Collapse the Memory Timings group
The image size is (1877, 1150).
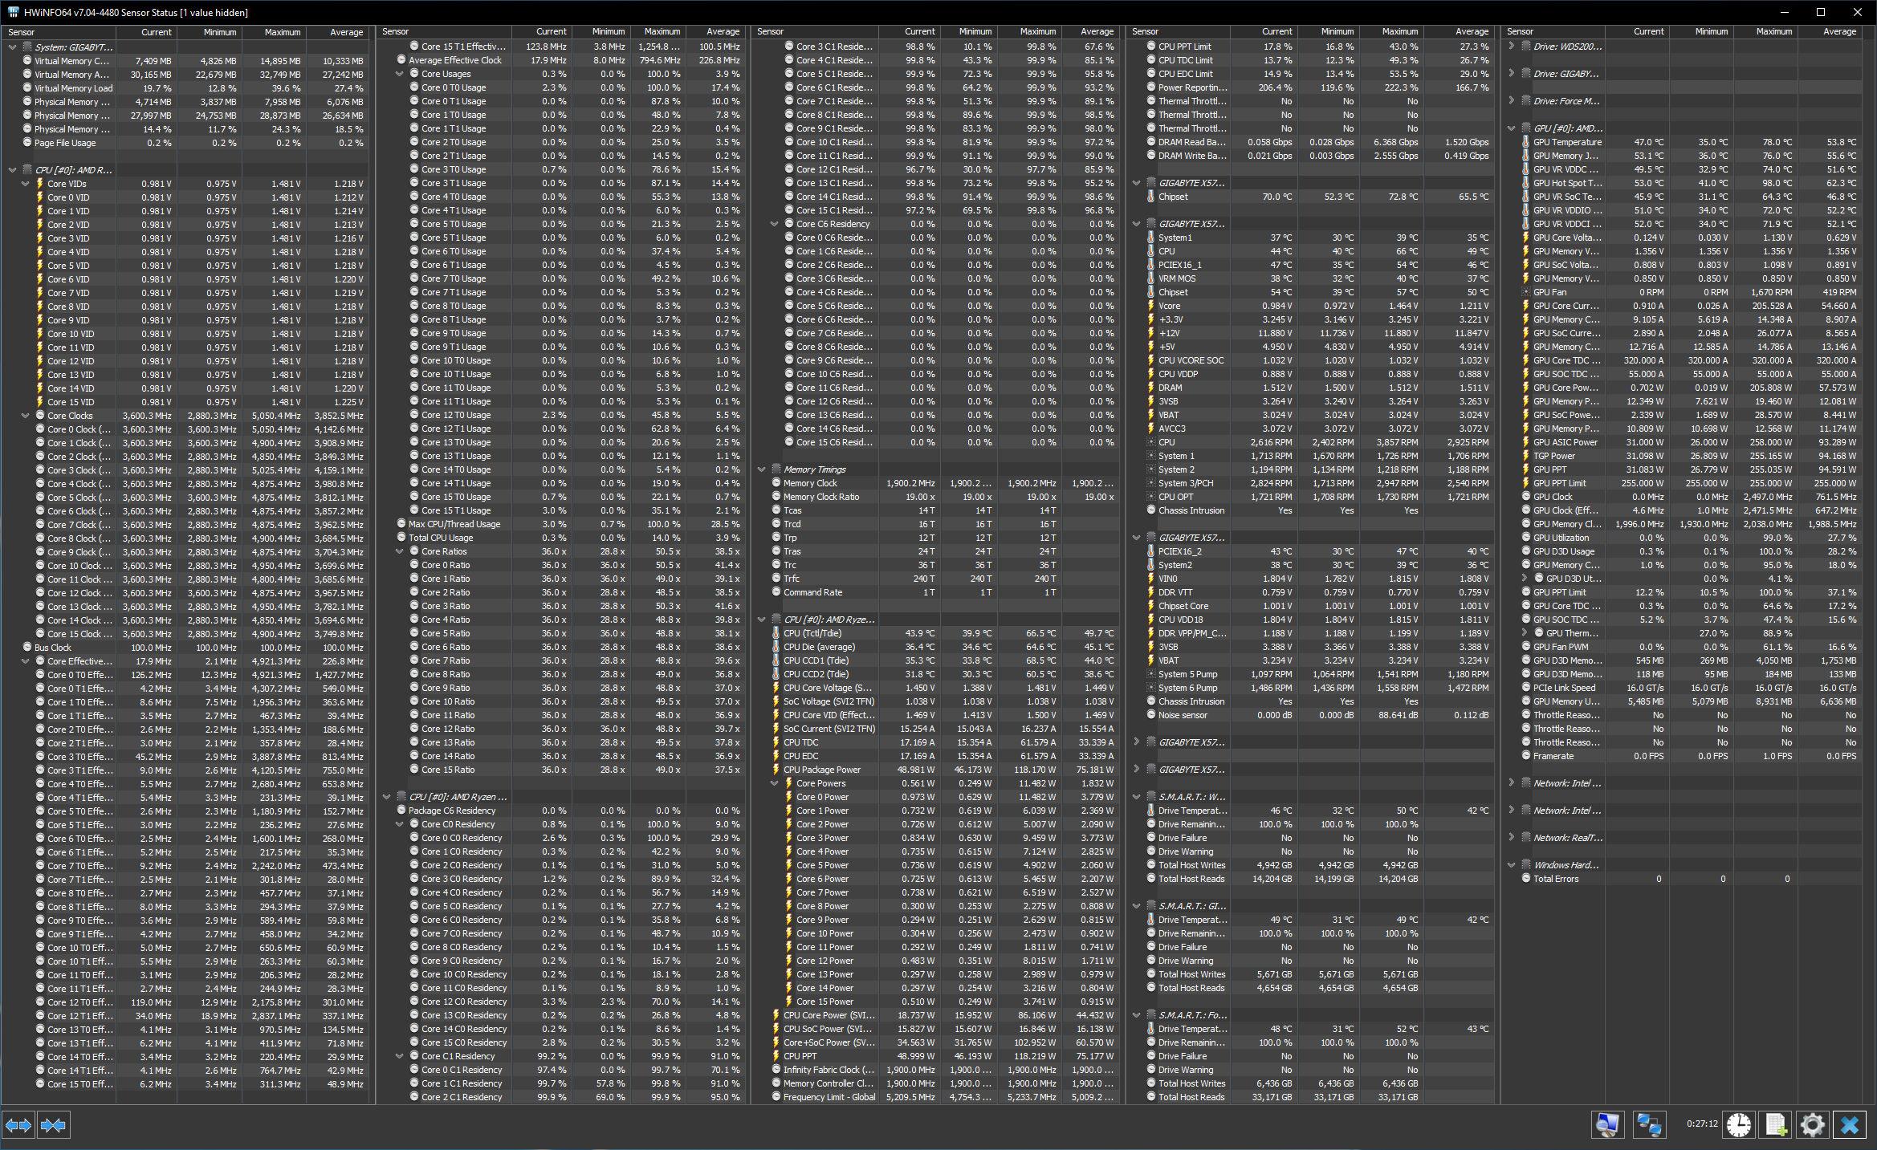(x=761, y=469)
